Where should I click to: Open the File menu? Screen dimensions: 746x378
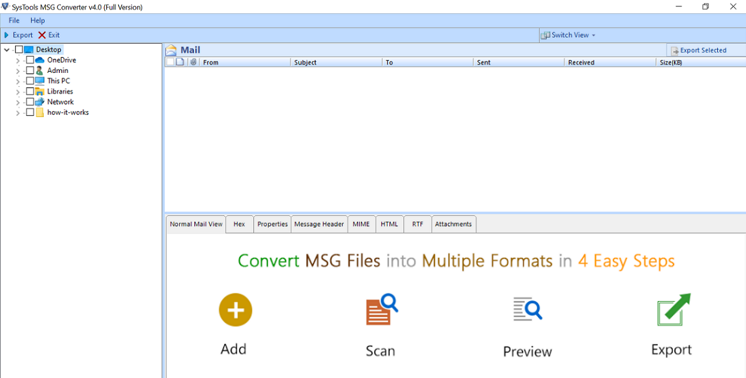(13, 20)
